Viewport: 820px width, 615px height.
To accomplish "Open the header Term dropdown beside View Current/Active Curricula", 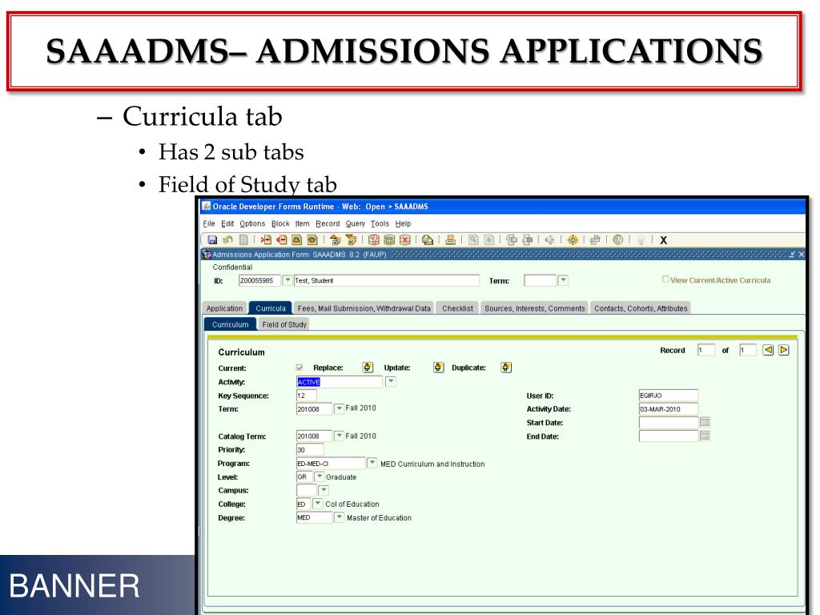I will point(563,280).
